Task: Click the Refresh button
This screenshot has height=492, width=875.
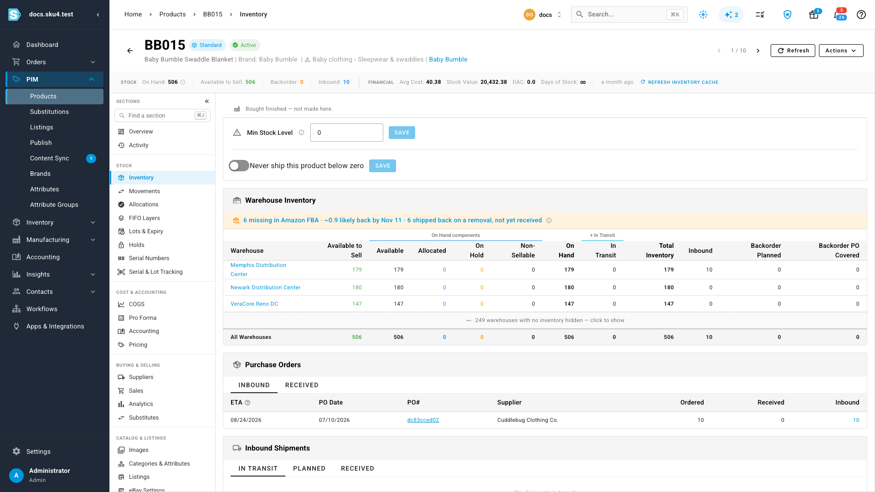Action: 793,51
